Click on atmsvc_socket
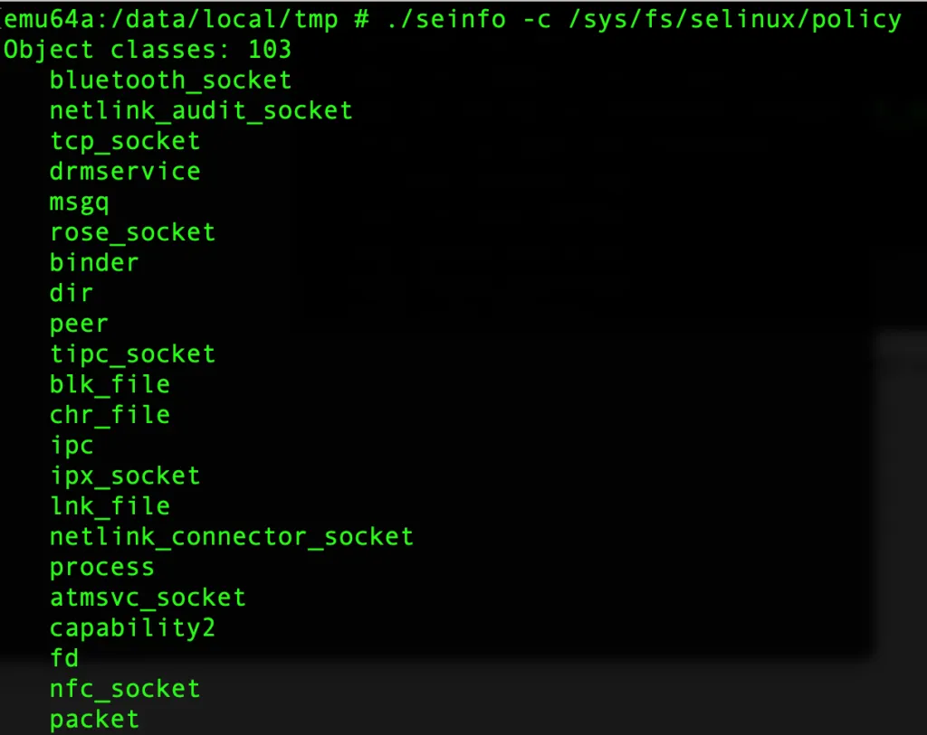Image resolution: width=927 pixels, height=735 pixels. [148, 598]
